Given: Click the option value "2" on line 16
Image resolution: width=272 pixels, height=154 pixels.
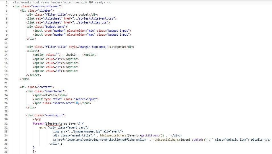Looking at the screenshot, I should click(x=58, y=63).
